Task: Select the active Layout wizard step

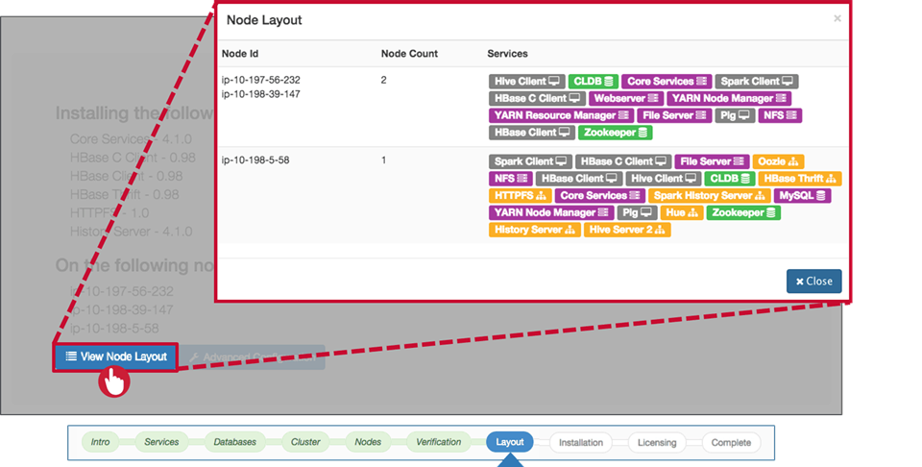Action: point(510,442)
